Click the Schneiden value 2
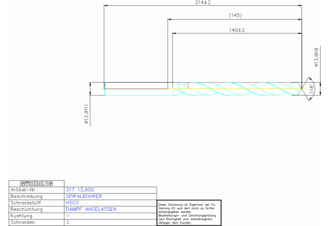 pyautogui.click(x=68, y=222)
